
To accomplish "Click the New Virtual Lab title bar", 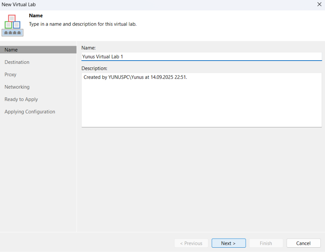I will pyautogui.click(x=144, y=4).
